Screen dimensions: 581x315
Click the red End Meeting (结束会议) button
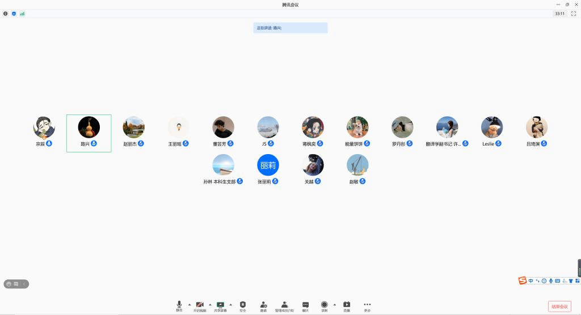coord(559,306)
